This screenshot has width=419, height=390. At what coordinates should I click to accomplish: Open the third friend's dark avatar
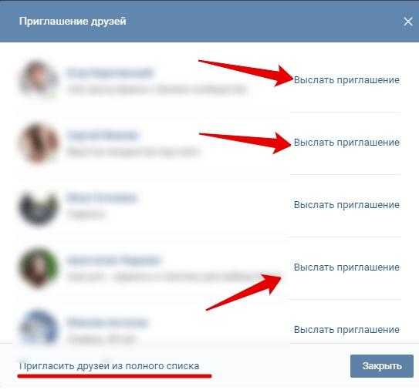(39, 206)
